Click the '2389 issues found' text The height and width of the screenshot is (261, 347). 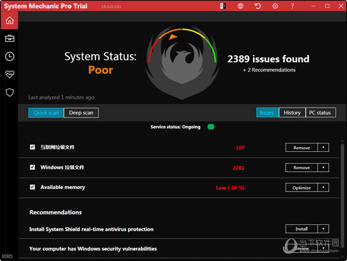[268, 59]
